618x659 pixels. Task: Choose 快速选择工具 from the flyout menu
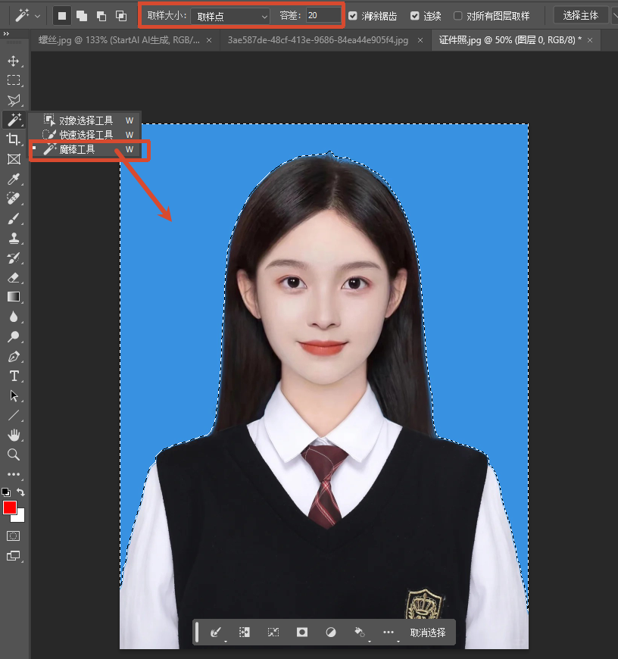click(x=86, y=135)
